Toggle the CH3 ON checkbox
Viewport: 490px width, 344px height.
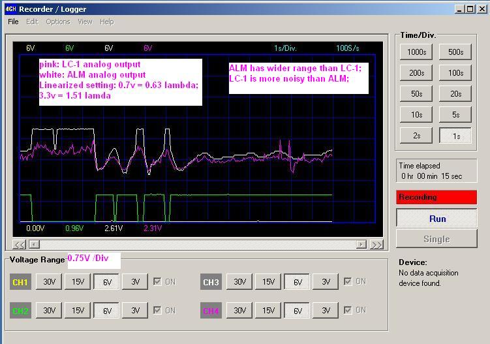tap(347, 282)
